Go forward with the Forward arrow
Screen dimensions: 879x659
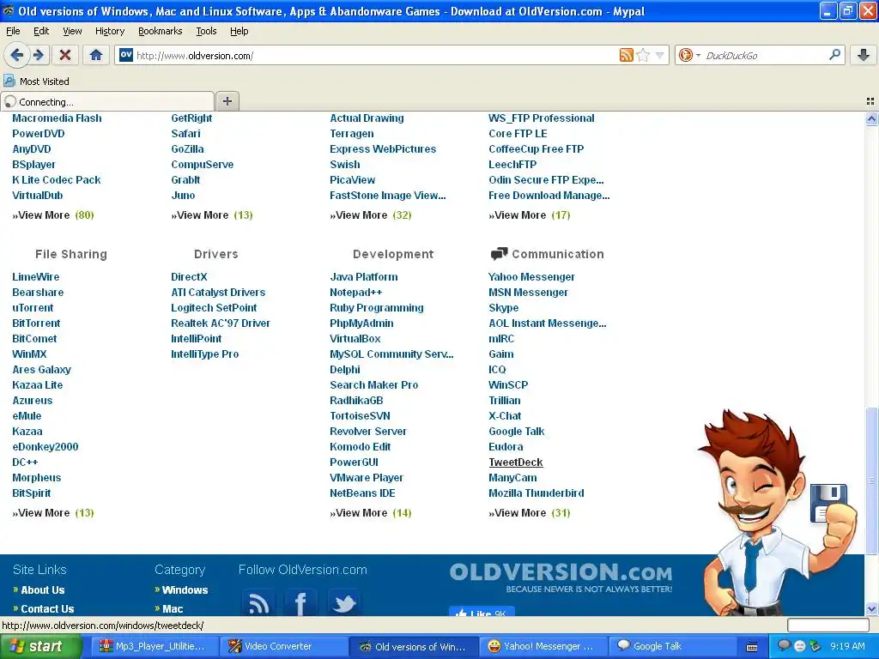coord(39,55)
